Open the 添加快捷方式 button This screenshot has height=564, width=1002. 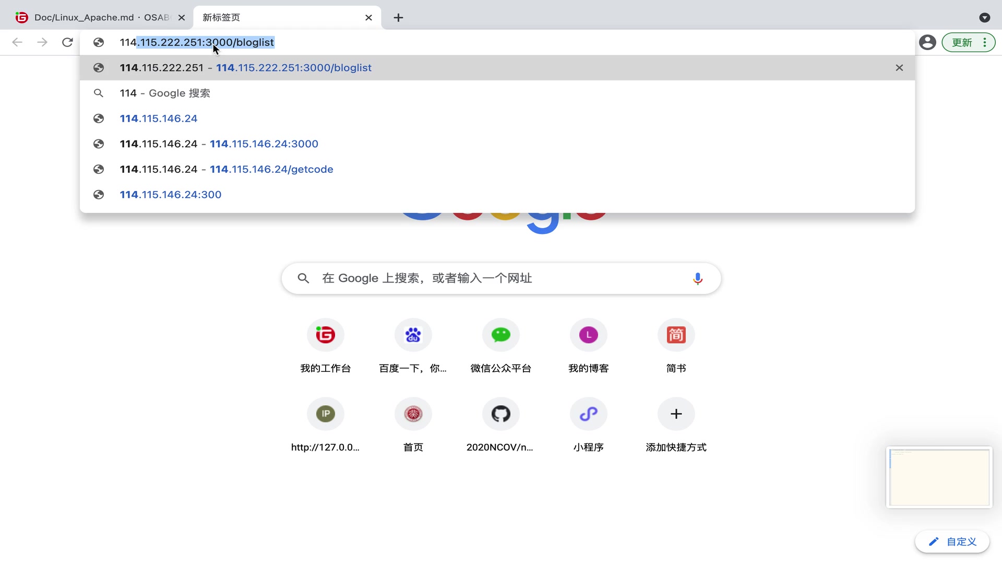click(x=676, y=414)
